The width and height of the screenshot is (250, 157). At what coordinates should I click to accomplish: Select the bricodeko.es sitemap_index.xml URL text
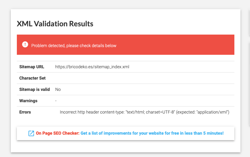tap(92, 67)
